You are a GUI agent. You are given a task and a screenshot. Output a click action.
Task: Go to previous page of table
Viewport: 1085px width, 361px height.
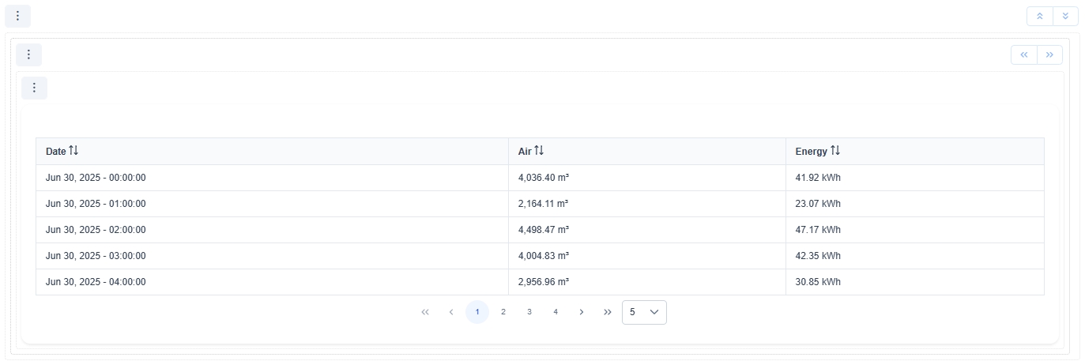pos(451,312)
